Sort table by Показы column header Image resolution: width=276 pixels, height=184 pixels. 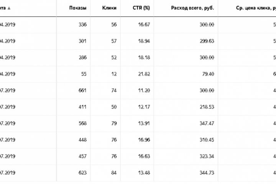(x=78, y=8)
